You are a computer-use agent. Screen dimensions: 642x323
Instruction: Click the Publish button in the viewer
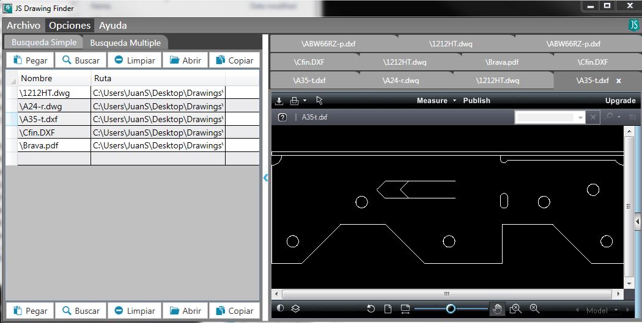coord(476,101)
